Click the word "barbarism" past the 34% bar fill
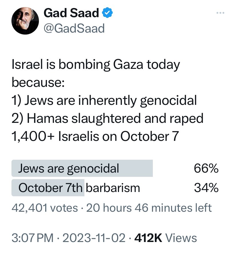 point(113,188)
